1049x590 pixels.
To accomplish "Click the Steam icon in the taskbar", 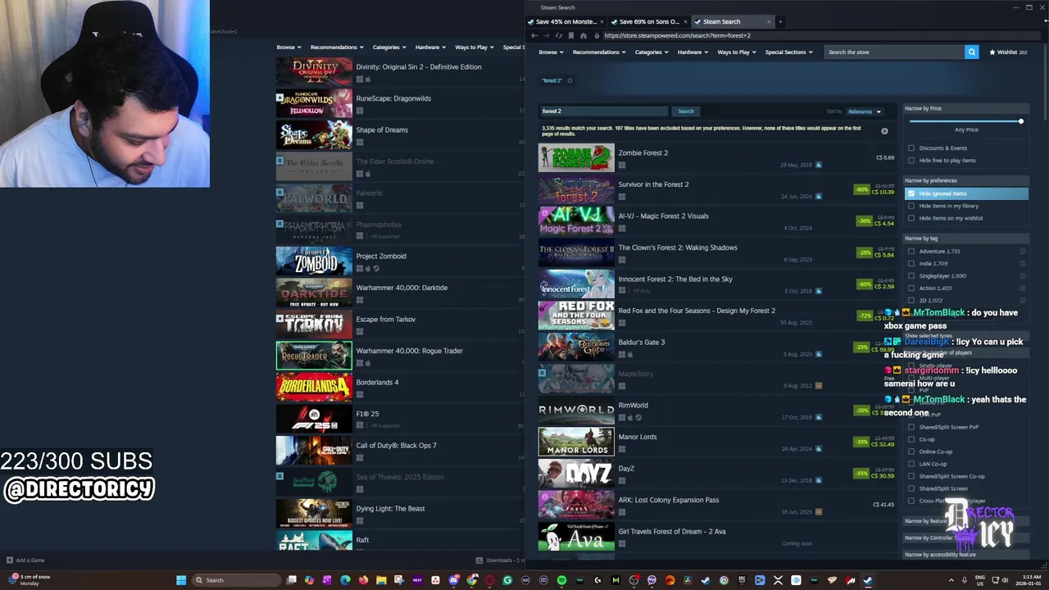I will [x=868, y=580].
